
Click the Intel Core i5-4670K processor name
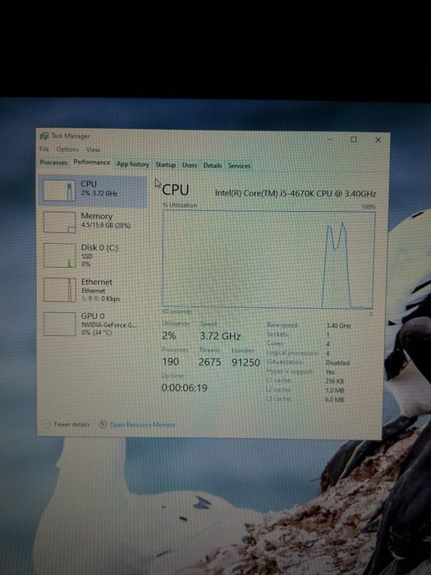[296, 193]
